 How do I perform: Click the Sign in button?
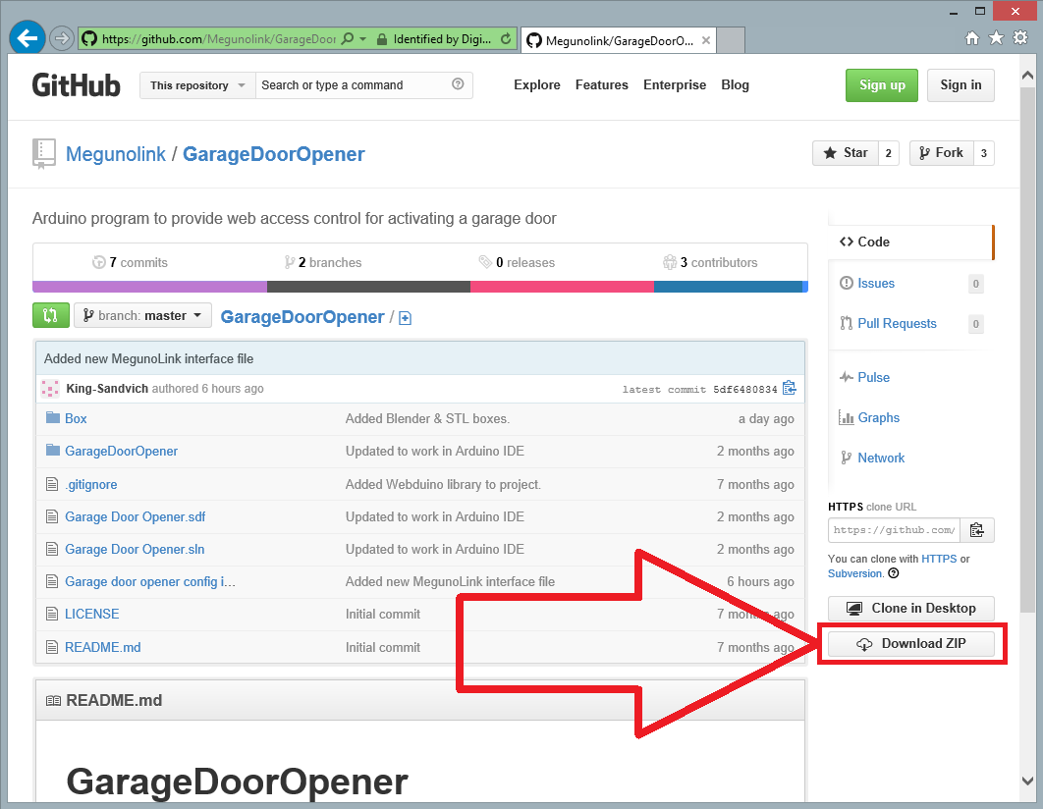(x=961, y=85)
